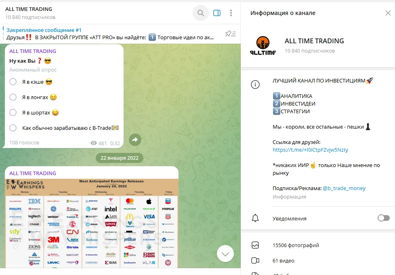
Task: Click sender name above the earnings image
Action: click(33, 173)
